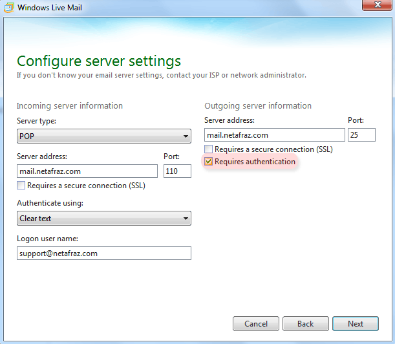
Task: Focus the outgoing Server address field
Action: pyautogui.click(x=275, y=135)
